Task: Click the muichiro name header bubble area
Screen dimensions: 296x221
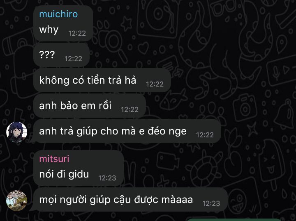Action: coord(63,23)
